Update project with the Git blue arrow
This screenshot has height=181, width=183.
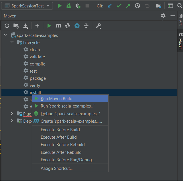(x=110, y=6)
